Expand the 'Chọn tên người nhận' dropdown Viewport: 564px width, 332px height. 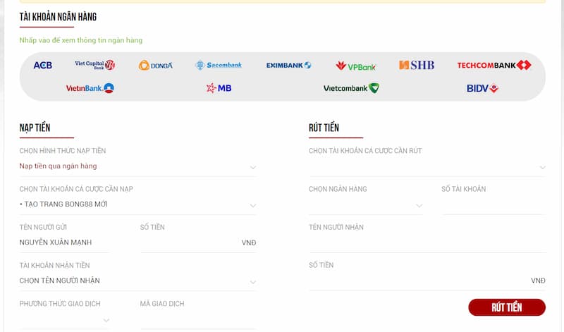(137, 281)
